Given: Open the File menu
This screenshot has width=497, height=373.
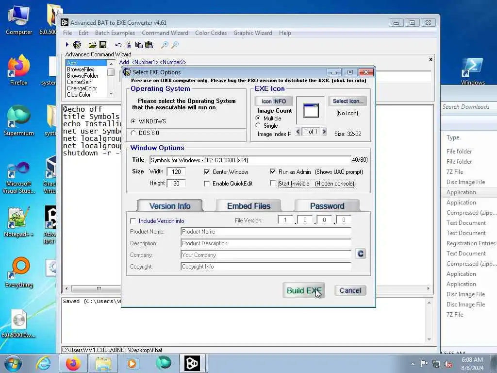Looking at the screenshot, I should click(67, 33).
